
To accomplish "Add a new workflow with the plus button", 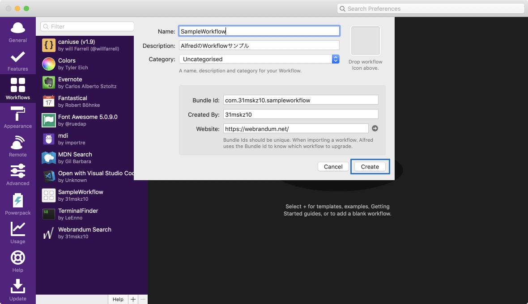I will [x=133, y=299].
